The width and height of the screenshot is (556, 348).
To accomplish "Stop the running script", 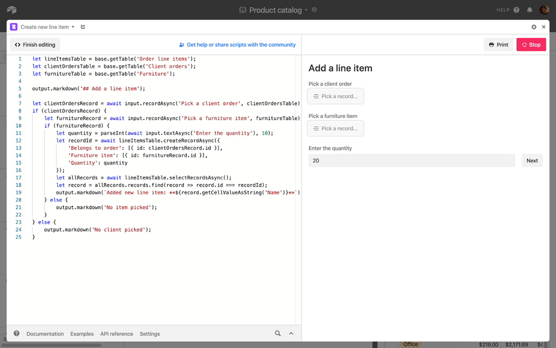I will tap(530, 44).
